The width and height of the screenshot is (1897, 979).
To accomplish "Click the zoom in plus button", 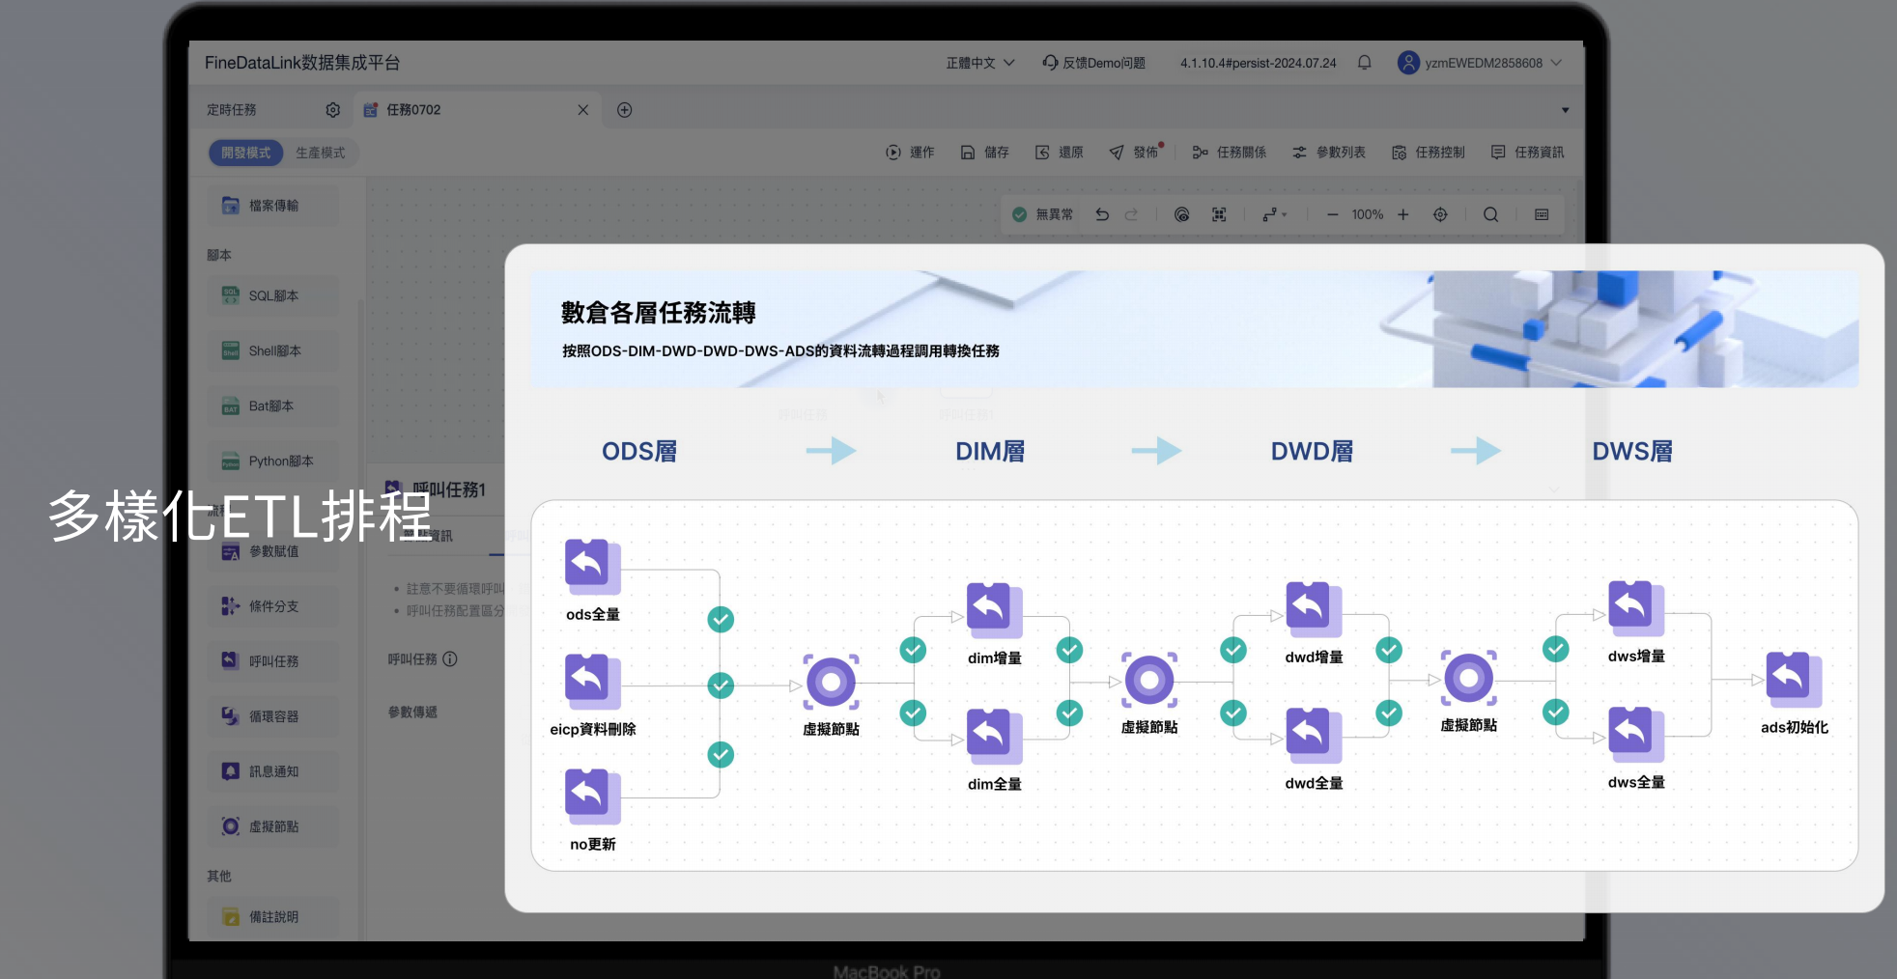I will pyautogui.click(x=1402, y=214).
